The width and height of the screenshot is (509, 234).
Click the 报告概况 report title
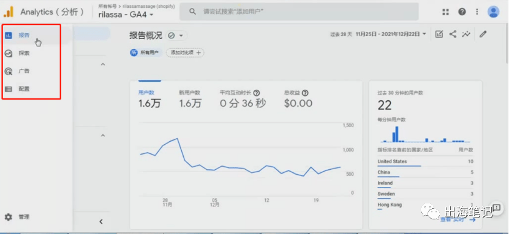(x=146, y=35)
